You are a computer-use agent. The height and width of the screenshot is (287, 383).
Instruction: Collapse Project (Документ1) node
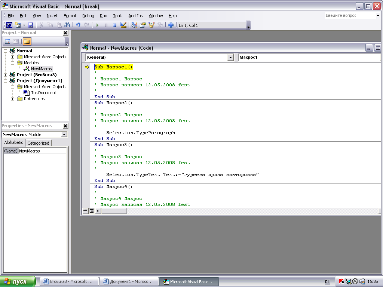[x=5, y=81]
